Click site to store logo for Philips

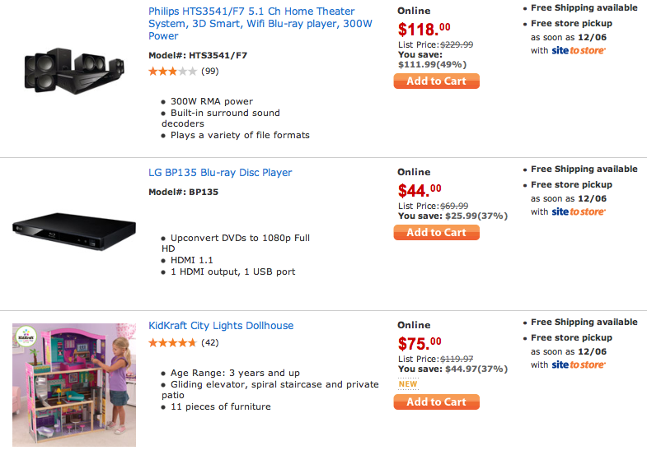(x=579, y=50)
